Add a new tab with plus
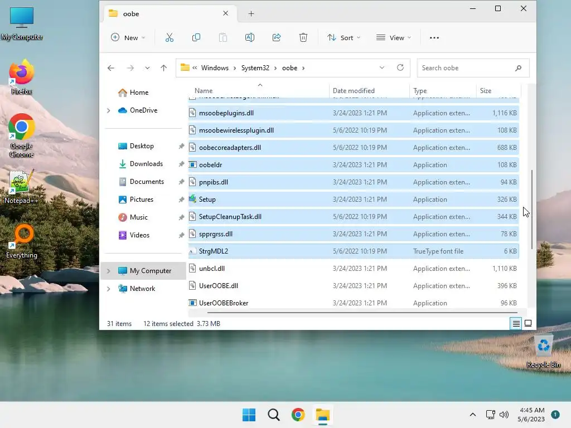Image resolution: width=571 pixels, height=428 pixels. pyautogui.click(x=251, y=14)
